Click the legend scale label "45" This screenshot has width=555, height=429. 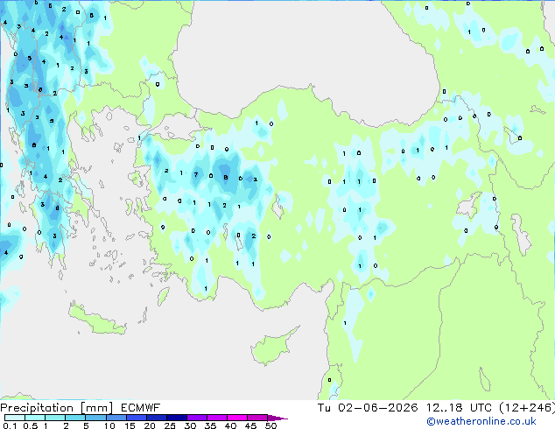250,425
